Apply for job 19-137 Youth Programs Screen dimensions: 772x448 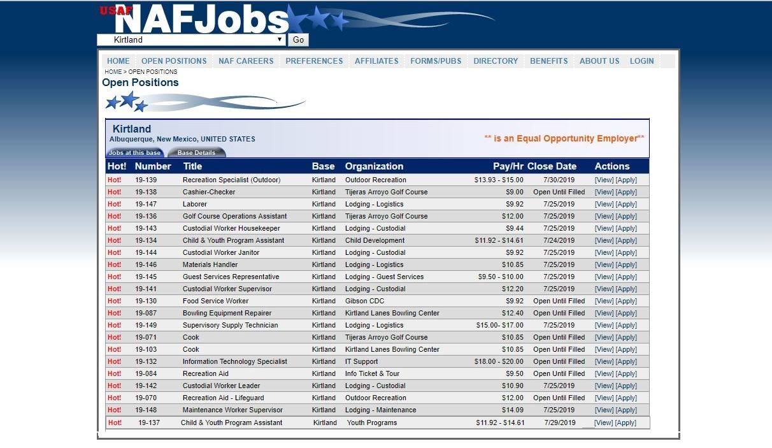pyautogui.click(x=625, y=423)
